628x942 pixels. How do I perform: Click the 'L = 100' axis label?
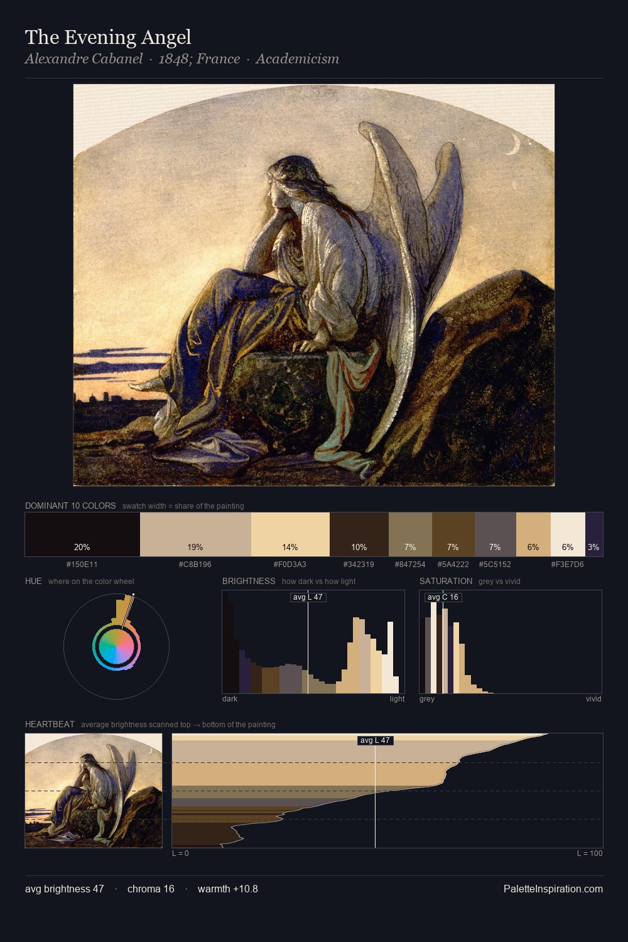pos(590,853)
